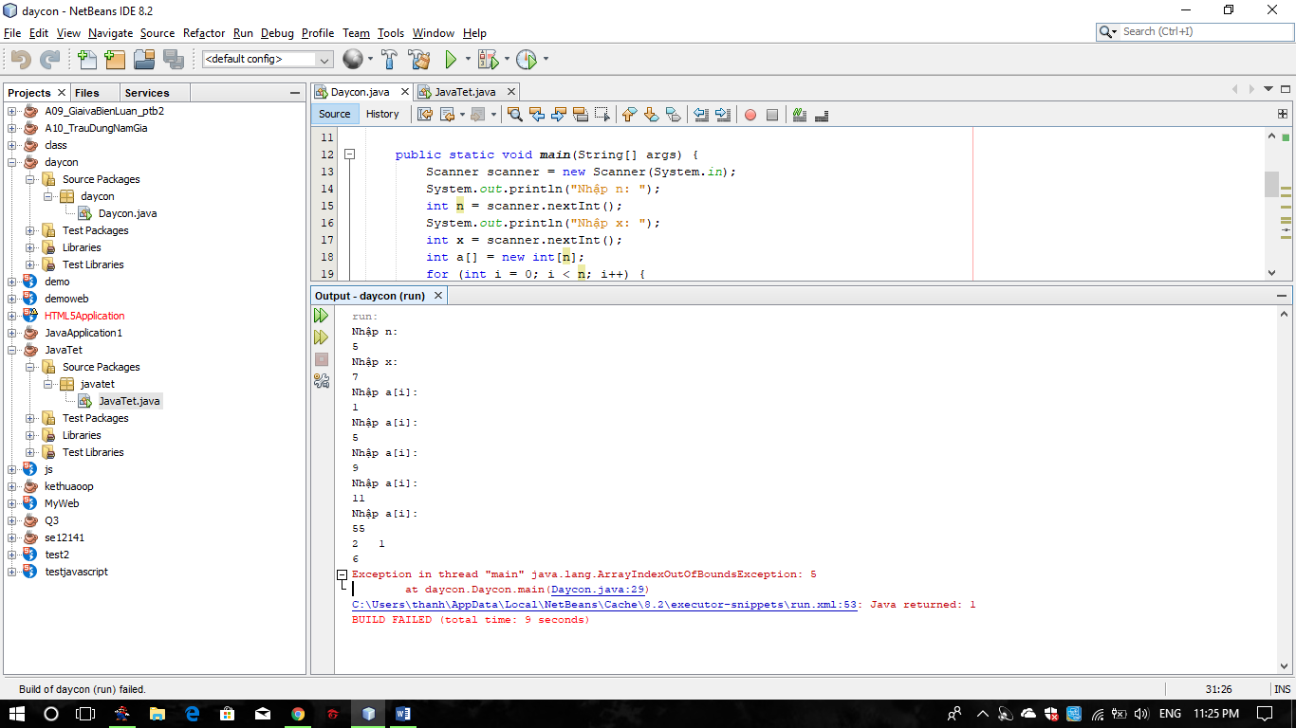Collapse the JavaTet project node

tap(12, 350)
